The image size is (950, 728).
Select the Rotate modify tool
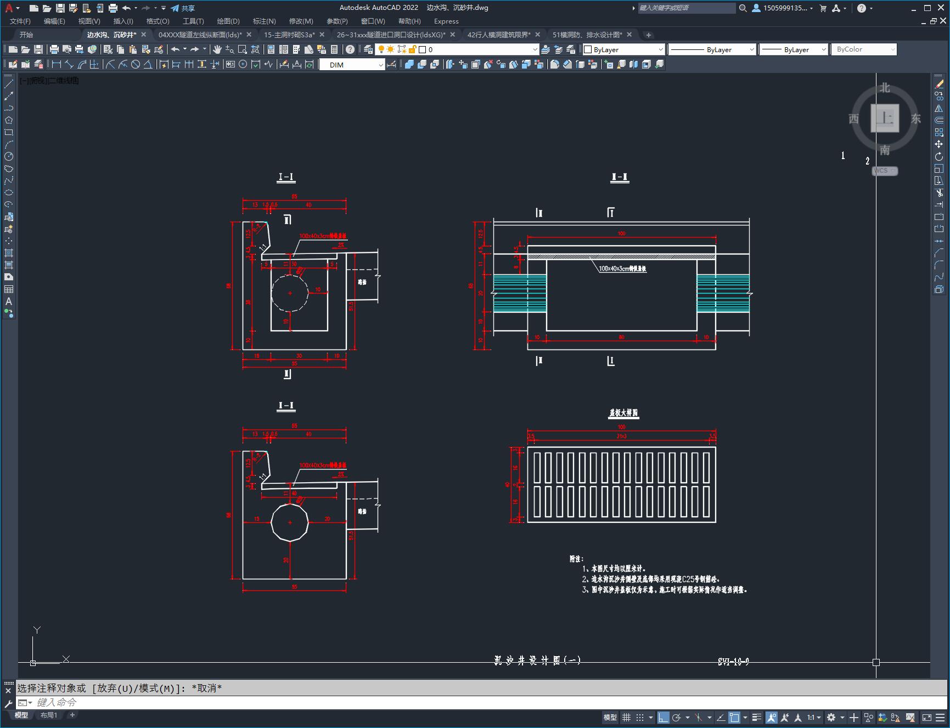tap(939, 156)
